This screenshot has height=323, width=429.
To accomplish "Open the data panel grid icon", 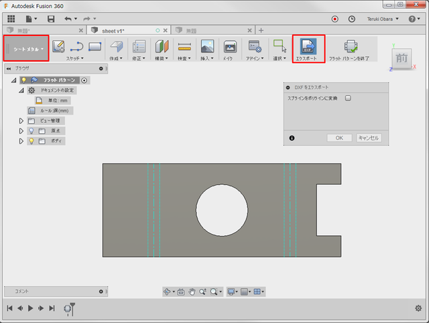I will (x=11, y=19).
